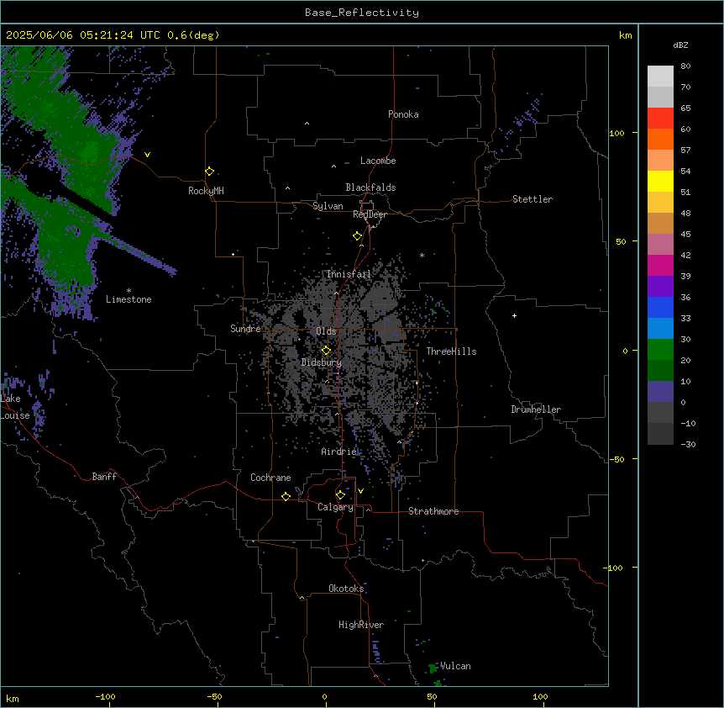724x708 pixels.
Task: Click the -30 value in the dBZ legend
Action: 688,444
